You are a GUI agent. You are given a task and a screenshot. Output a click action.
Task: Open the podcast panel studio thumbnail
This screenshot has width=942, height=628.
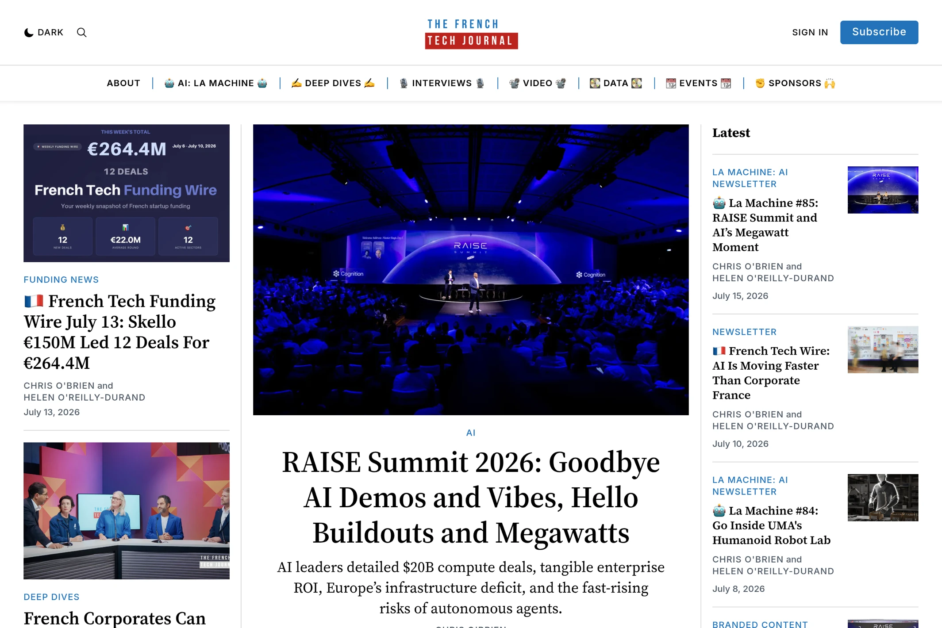(x=127, y=511)
